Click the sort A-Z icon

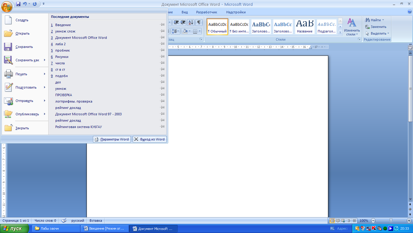click(x=191, y=22)
